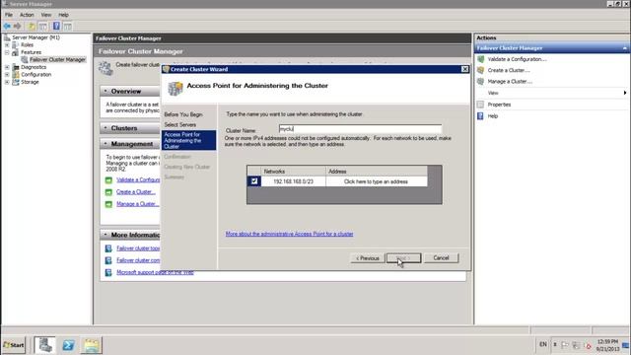Click the Action Center flag tray icon
This screenshot has width=631, height=355.
point(565,345)
